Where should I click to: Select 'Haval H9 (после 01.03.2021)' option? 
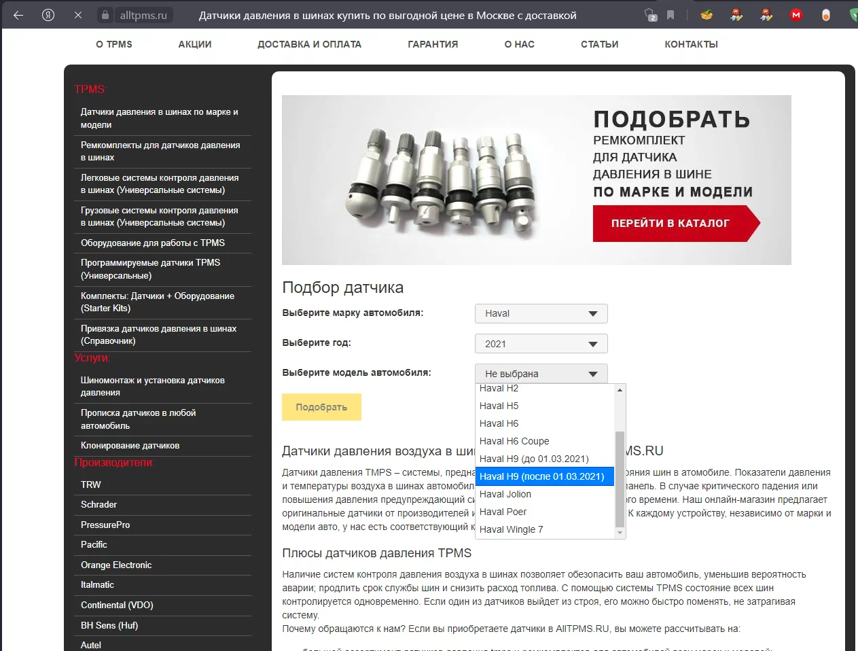[546, 476]
